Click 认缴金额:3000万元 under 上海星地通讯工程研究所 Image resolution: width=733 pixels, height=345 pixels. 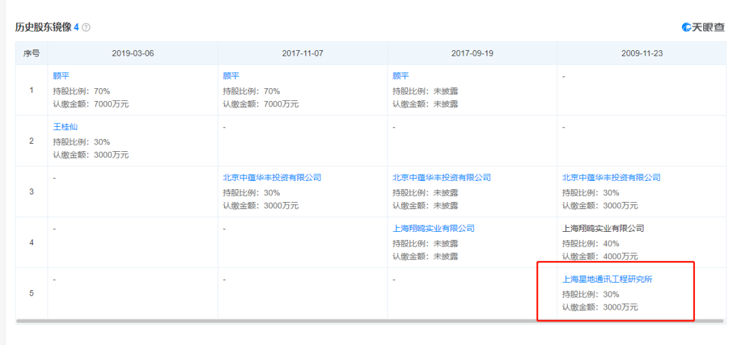click(600, 307)
